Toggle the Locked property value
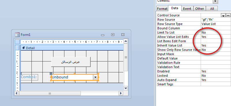231x106 pixels. [216, 76]
